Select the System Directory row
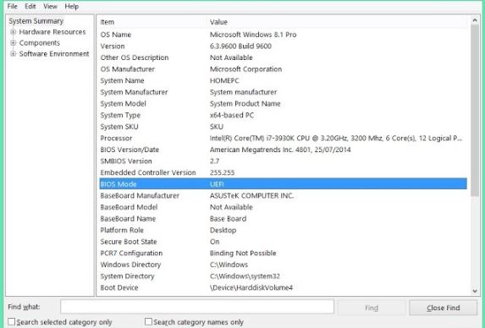 [x=283, y=276]
